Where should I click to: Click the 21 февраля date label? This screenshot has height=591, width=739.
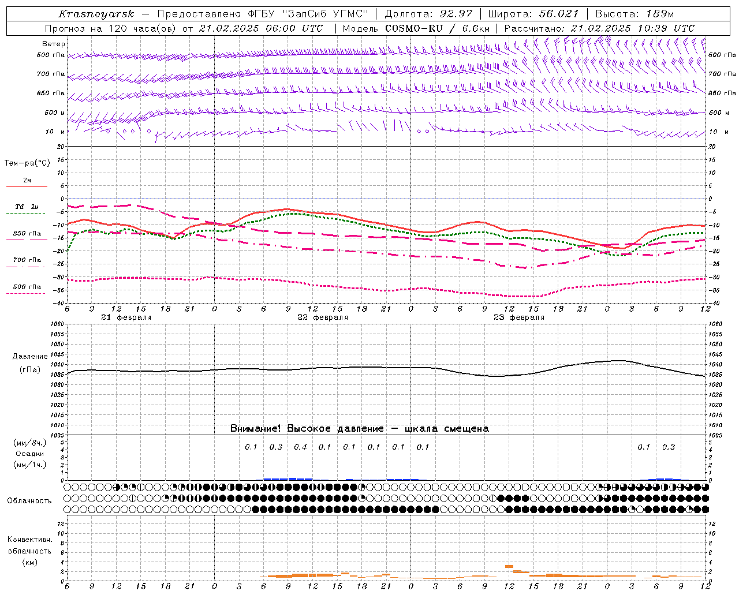point(126,317)
